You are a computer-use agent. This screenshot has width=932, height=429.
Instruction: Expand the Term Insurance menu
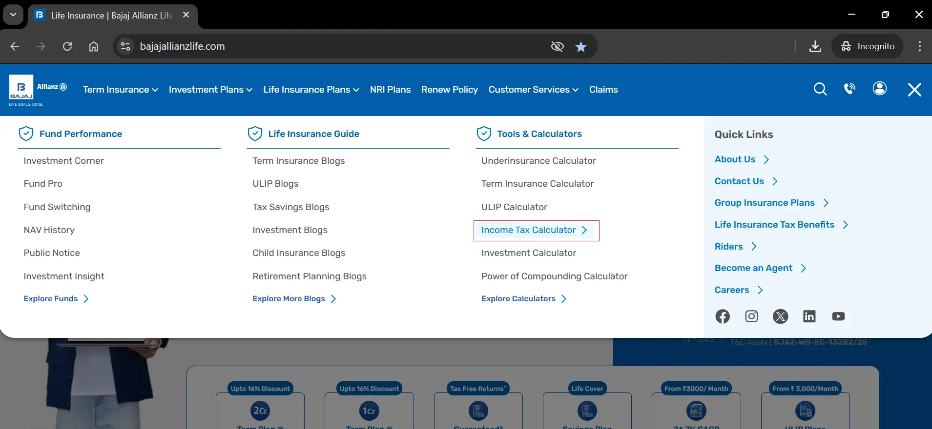pos(121,90)
